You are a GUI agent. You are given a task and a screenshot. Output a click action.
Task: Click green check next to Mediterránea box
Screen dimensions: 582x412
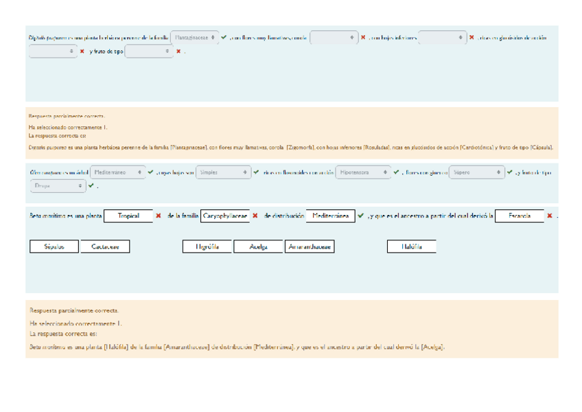tap(360, 216)
